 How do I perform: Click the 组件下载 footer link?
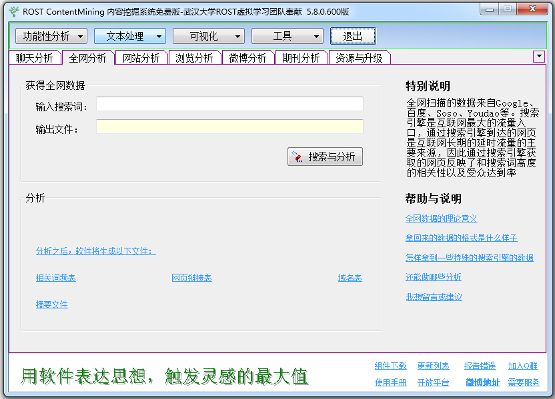click(x=390, y=366)
